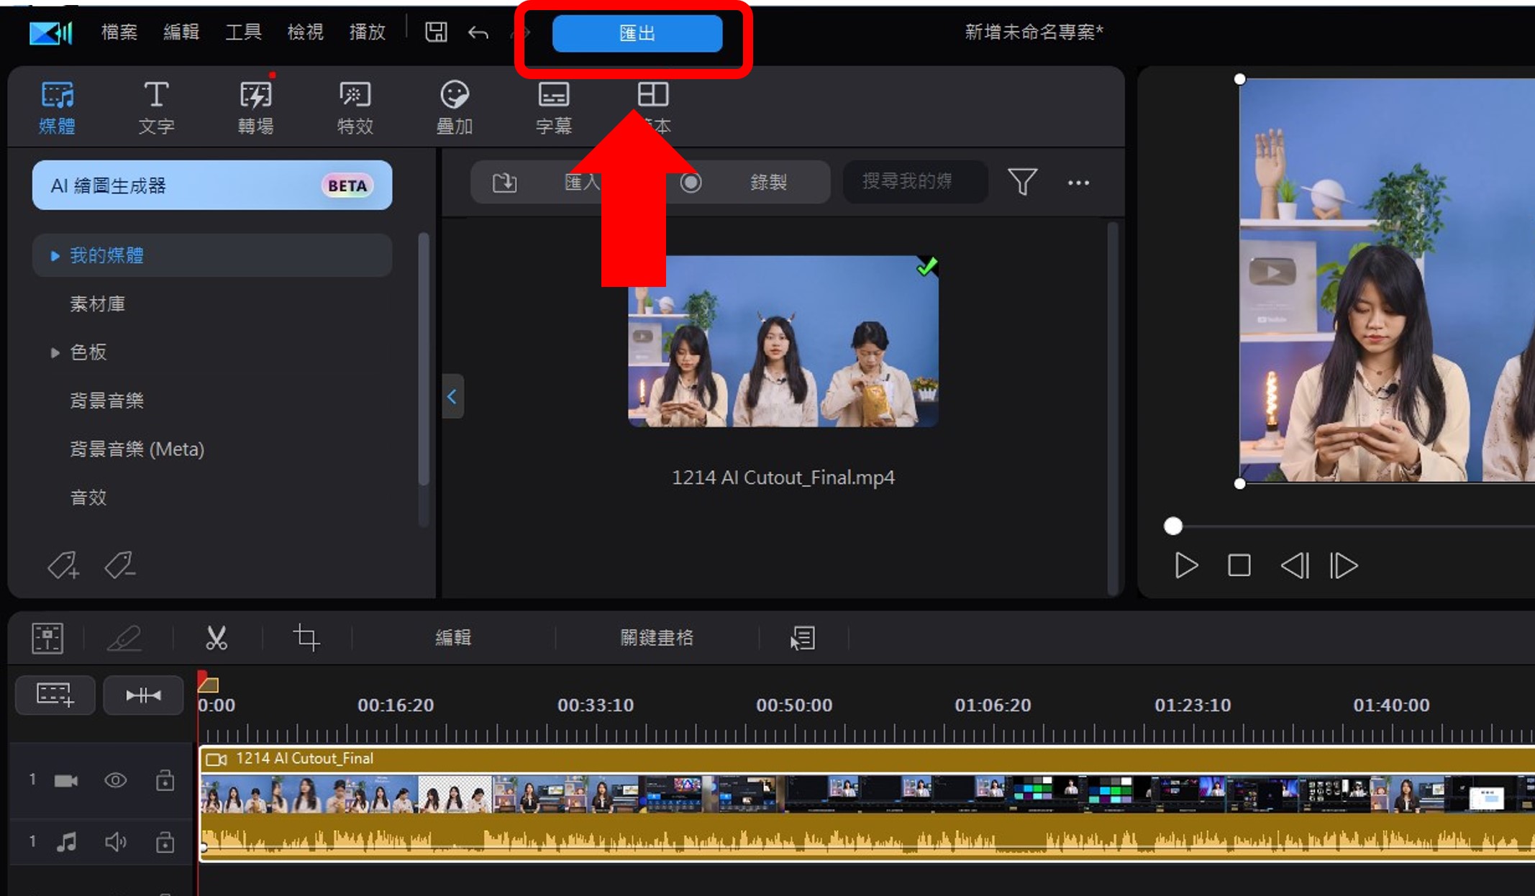
Task: Toggle the lock on the video track
Action: [x=164, y=780]
